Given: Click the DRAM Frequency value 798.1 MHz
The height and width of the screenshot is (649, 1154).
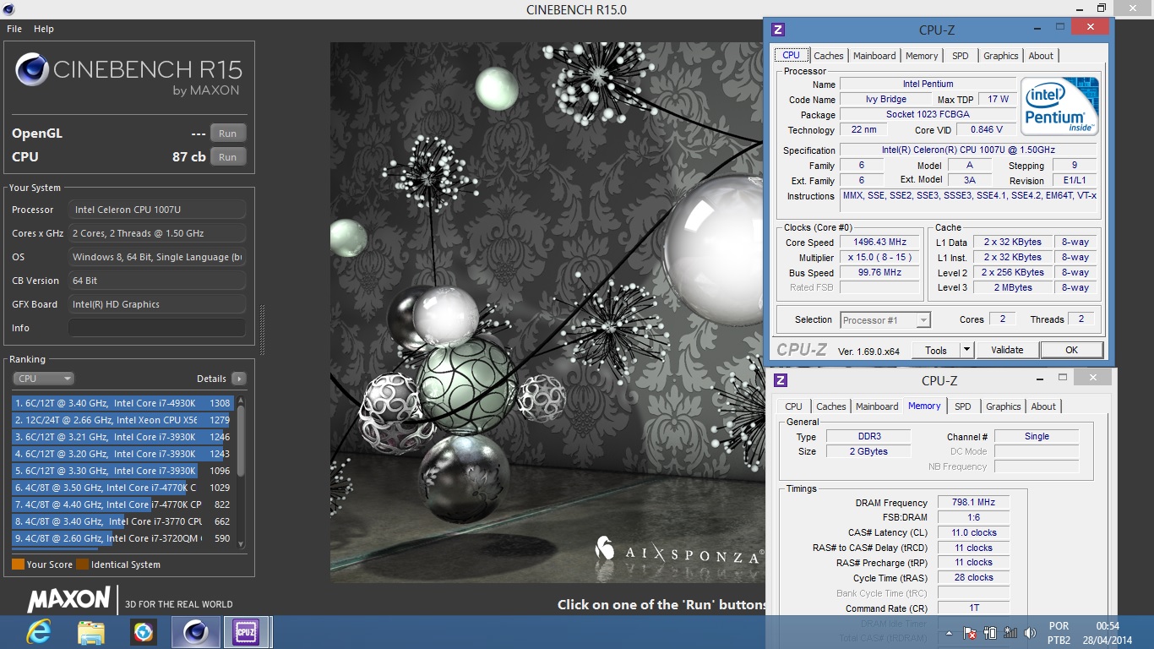Looking at the screenshot, I should pos(973,502).
